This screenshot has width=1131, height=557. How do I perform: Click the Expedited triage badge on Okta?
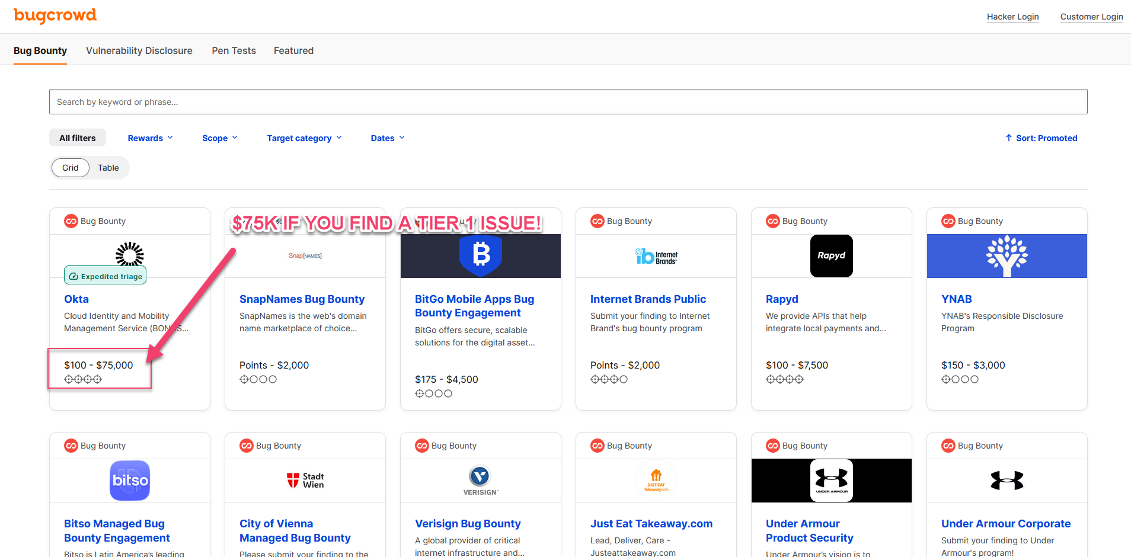pos(106,276)
